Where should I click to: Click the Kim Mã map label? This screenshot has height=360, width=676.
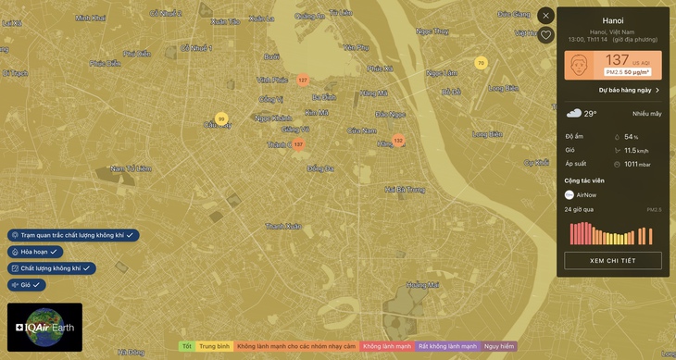click(x=317, y=113)
